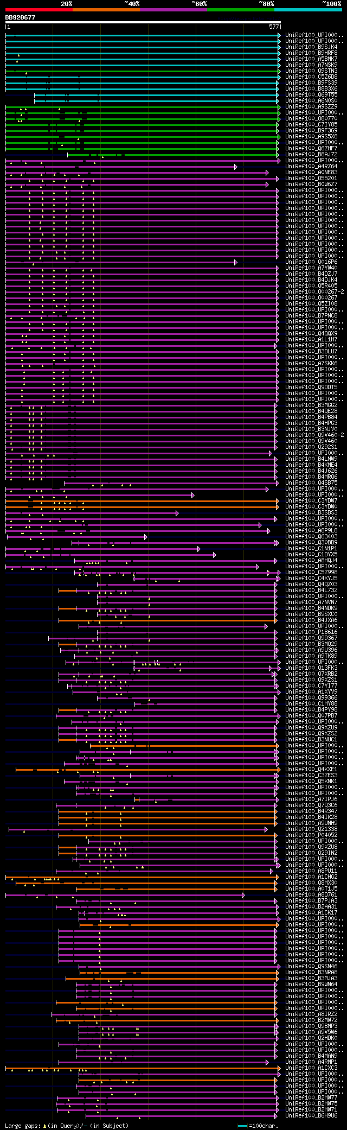
Task: Open hit UniRef100_B7PNC8
Action: pyautogui.click(x=311, y=315)
